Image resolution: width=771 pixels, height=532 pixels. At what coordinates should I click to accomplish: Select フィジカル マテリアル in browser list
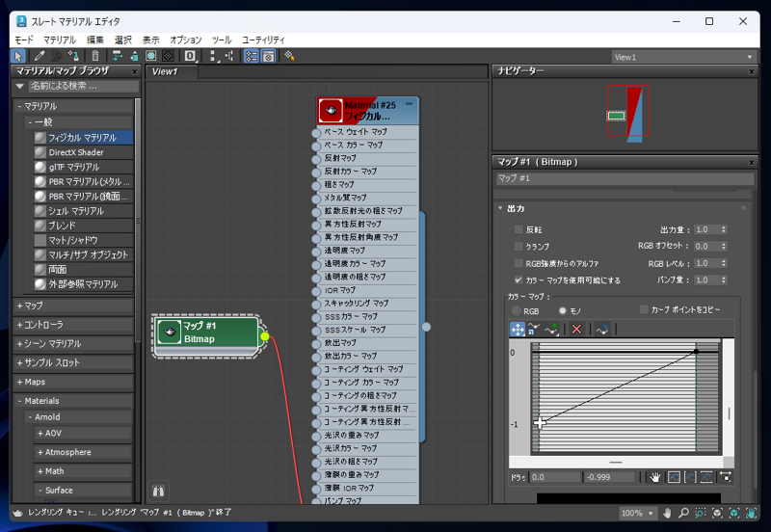[83, 138]
